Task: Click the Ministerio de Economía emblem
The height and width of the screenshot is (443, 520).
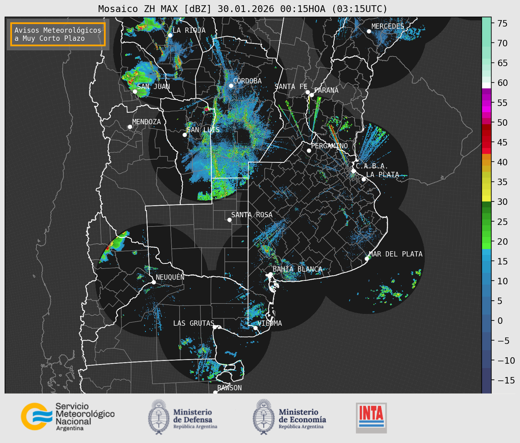Action: point(264,417)
